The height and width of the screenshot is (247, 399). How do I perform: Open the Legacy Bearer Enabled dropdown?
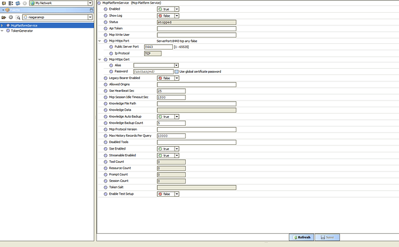click(177, 78)
